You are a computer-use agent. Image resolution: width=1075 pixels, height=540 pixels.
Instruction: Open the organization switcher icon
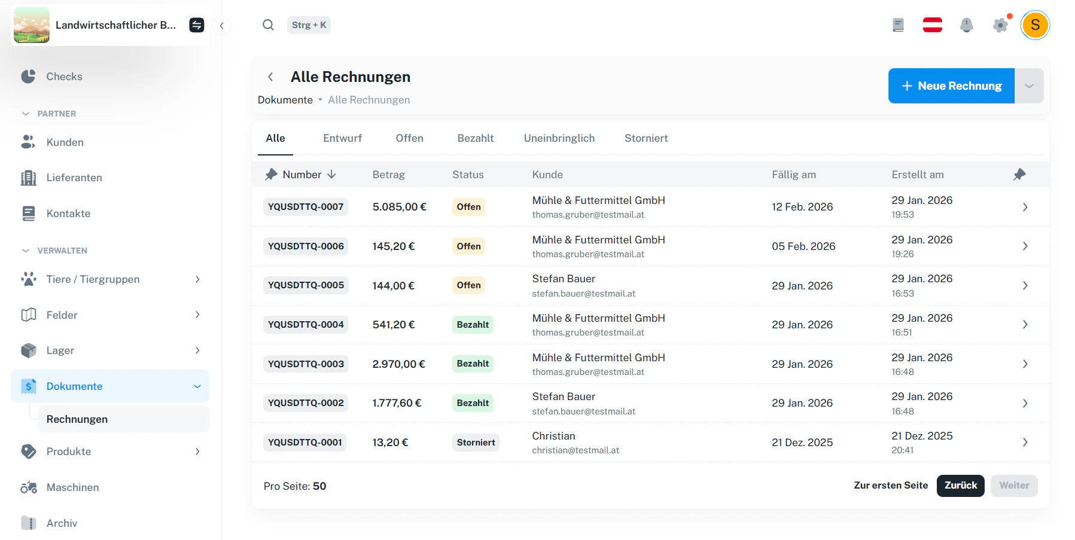(197, 25)
